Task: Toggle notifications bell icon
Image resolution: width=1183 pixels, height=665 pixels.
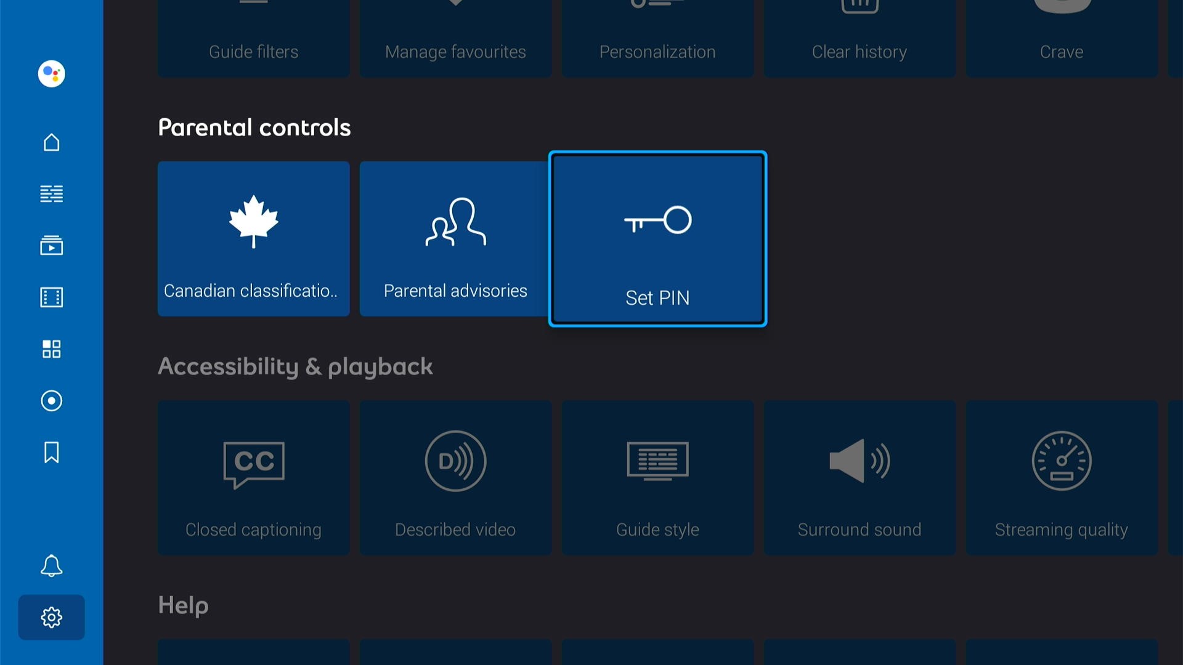Action: click(x=51, y=565)
